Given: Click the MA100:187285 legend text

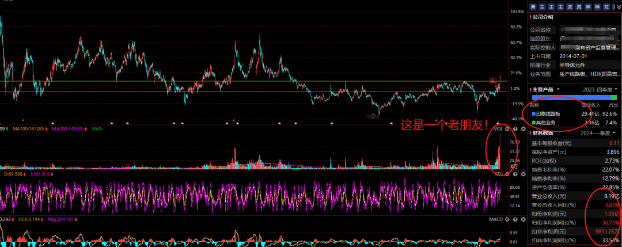Looking at the screenshot, I should point(29,129).
